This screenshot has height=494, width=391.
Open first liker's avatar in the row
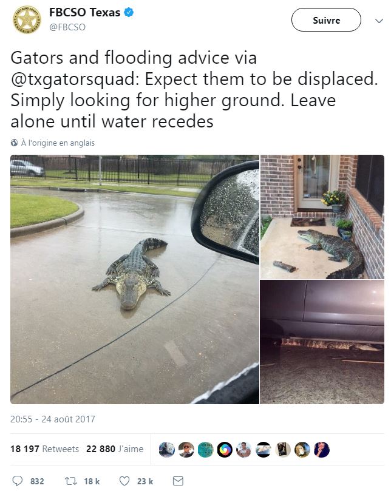click(x=167, y=449)
